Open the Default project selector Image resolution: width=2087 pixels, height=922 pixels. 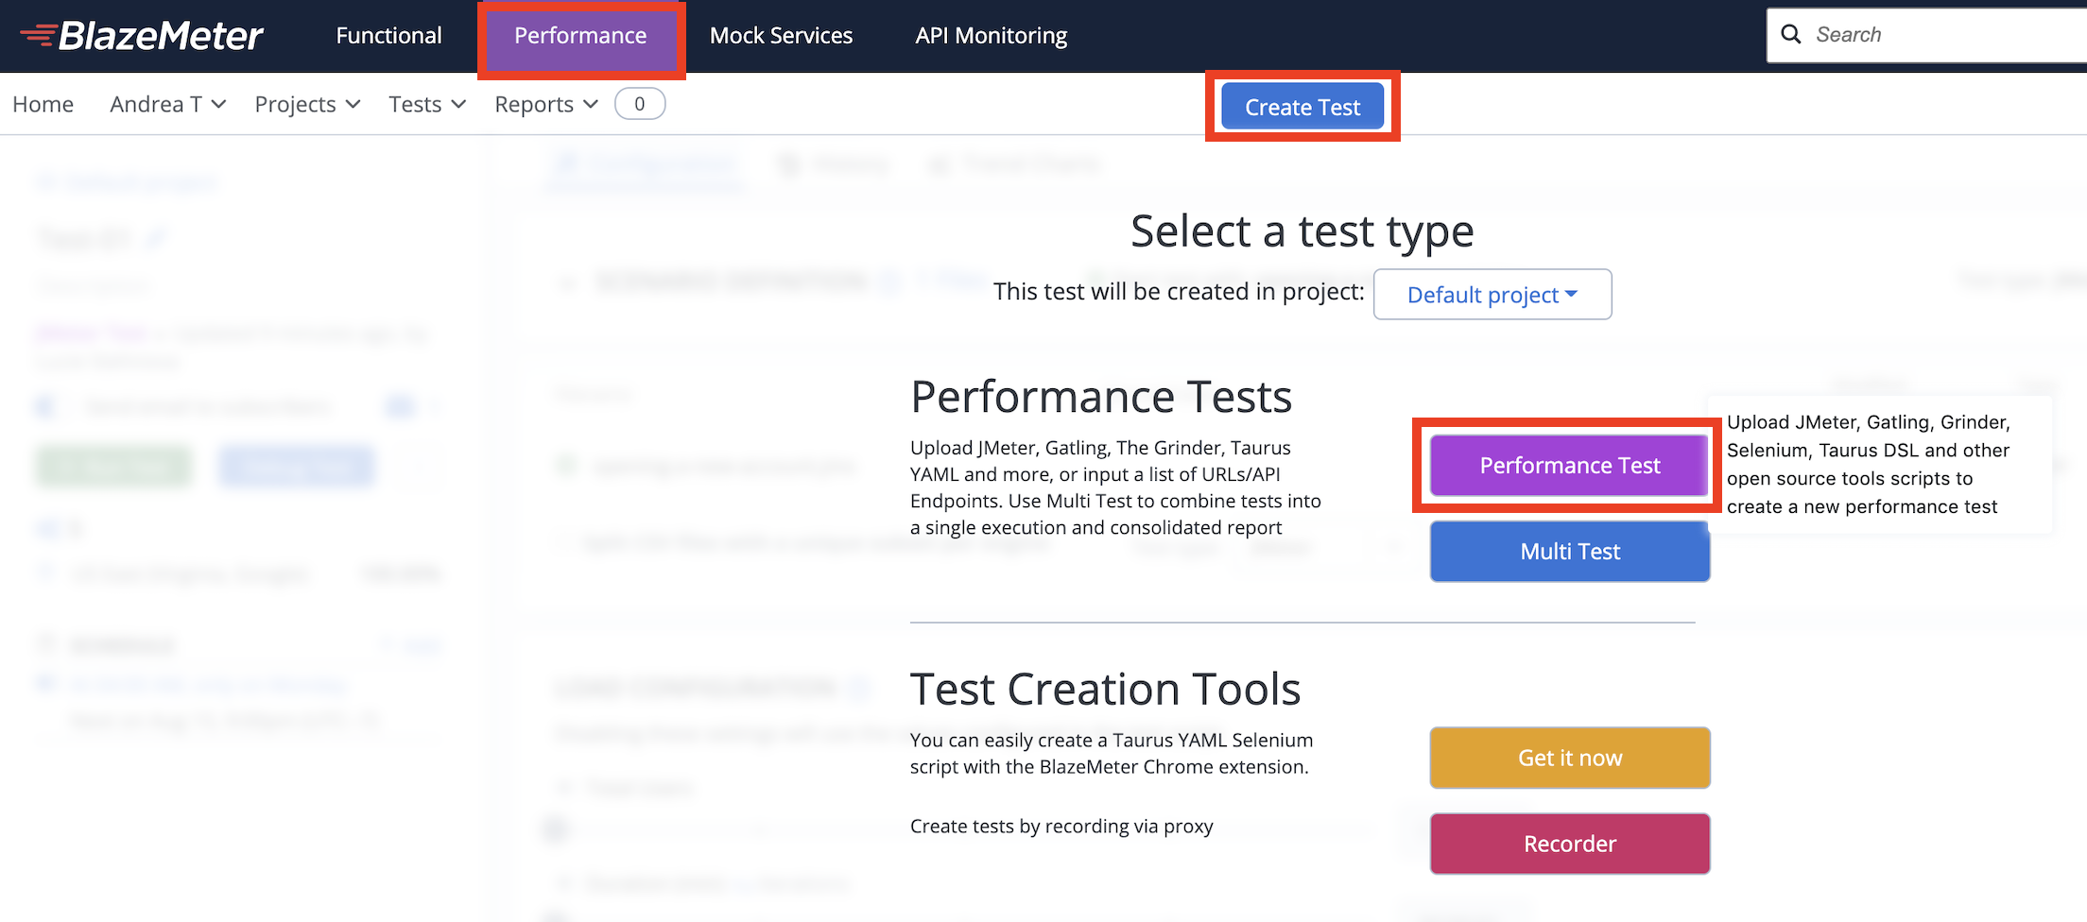1492,295
